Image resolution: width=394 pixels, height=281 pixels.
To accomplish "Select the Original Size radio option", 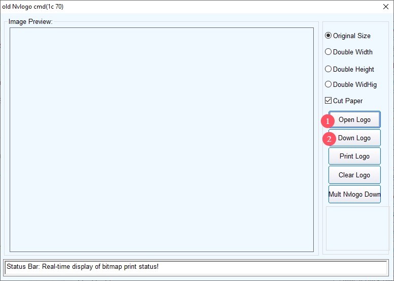I will pos(347,36).
